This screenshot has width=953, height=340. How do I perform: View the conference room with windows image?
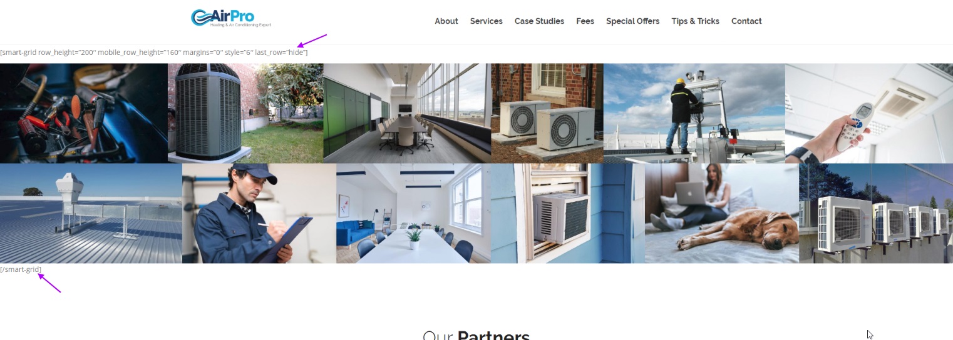[407, 113]
